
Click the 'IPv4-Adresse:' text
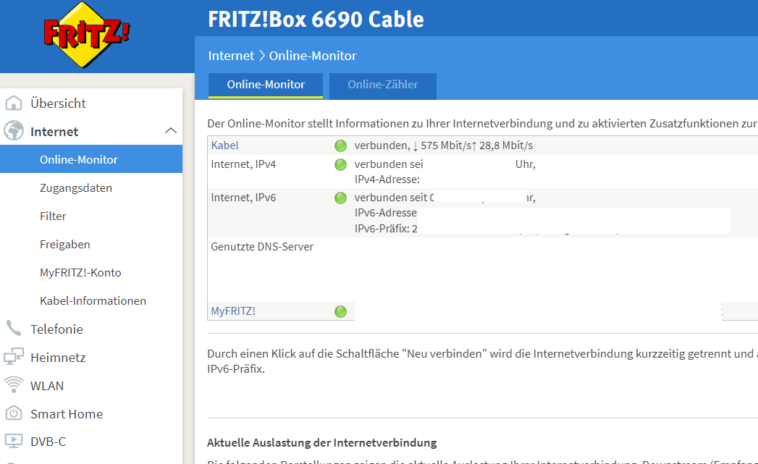(x=387, y=180)
